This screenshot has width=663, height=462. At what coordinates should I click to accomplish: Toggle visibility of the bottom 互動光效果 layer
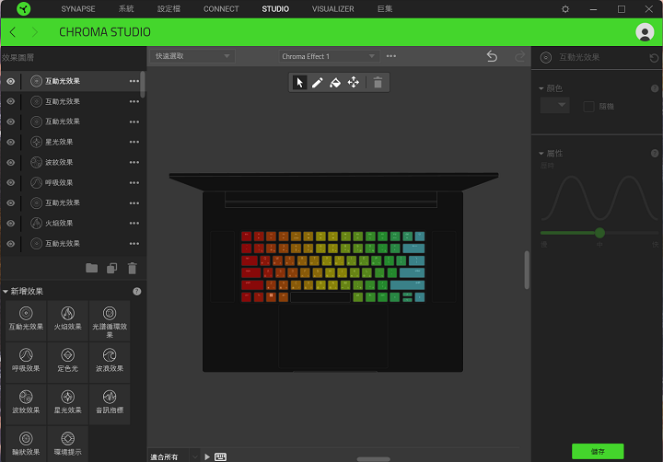coord(10,244)
